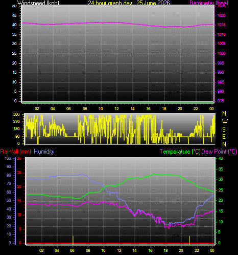The height and width of the screenshot is (255, 238).
Task: Click the 1000 barometer axis label
Action: pos(221,53)
